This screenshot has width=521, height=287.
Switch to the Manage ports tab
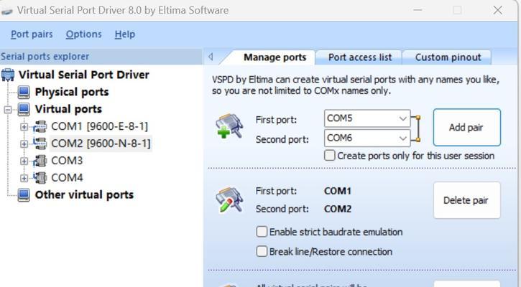click(275, 57)
